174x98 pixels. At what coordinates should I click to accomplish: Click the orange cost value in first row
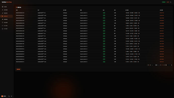[162, 13]
